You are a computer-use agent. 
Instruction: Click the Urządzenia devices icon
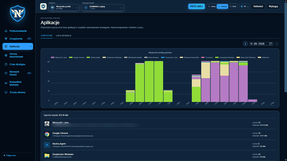tap(6, 39)
